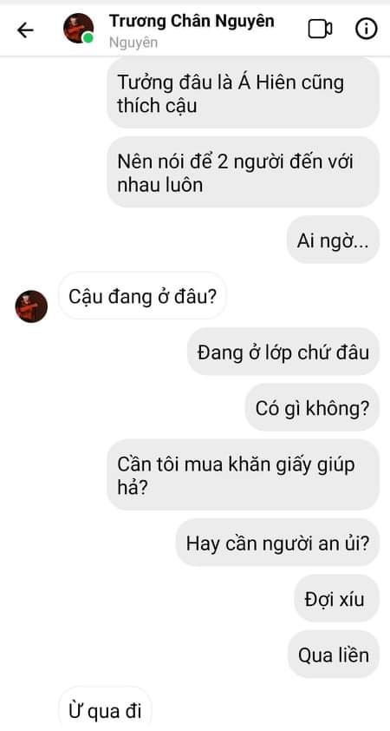Viewport: 390px width, 731px height.
Task: Open the profile picture in chat header
Action: click(78, 29)
